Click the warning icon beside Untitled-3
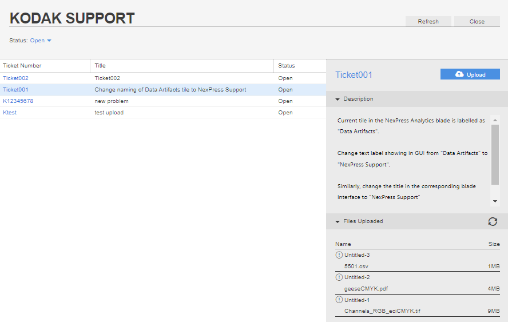This screenshot has width=508, height=322. (x=339, y=255)
